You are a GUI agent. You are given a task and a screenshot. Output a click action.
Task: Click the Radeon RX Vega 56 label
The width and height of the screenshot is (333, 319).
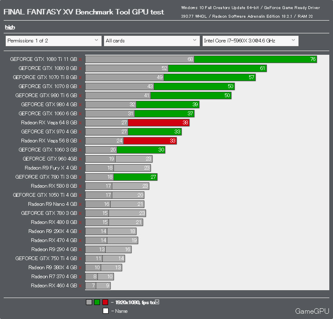click(49, 141)
